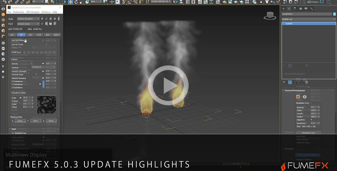Click Blocking Sides Z None button
Screen dimensions: 337x171
tap(51, 121)
